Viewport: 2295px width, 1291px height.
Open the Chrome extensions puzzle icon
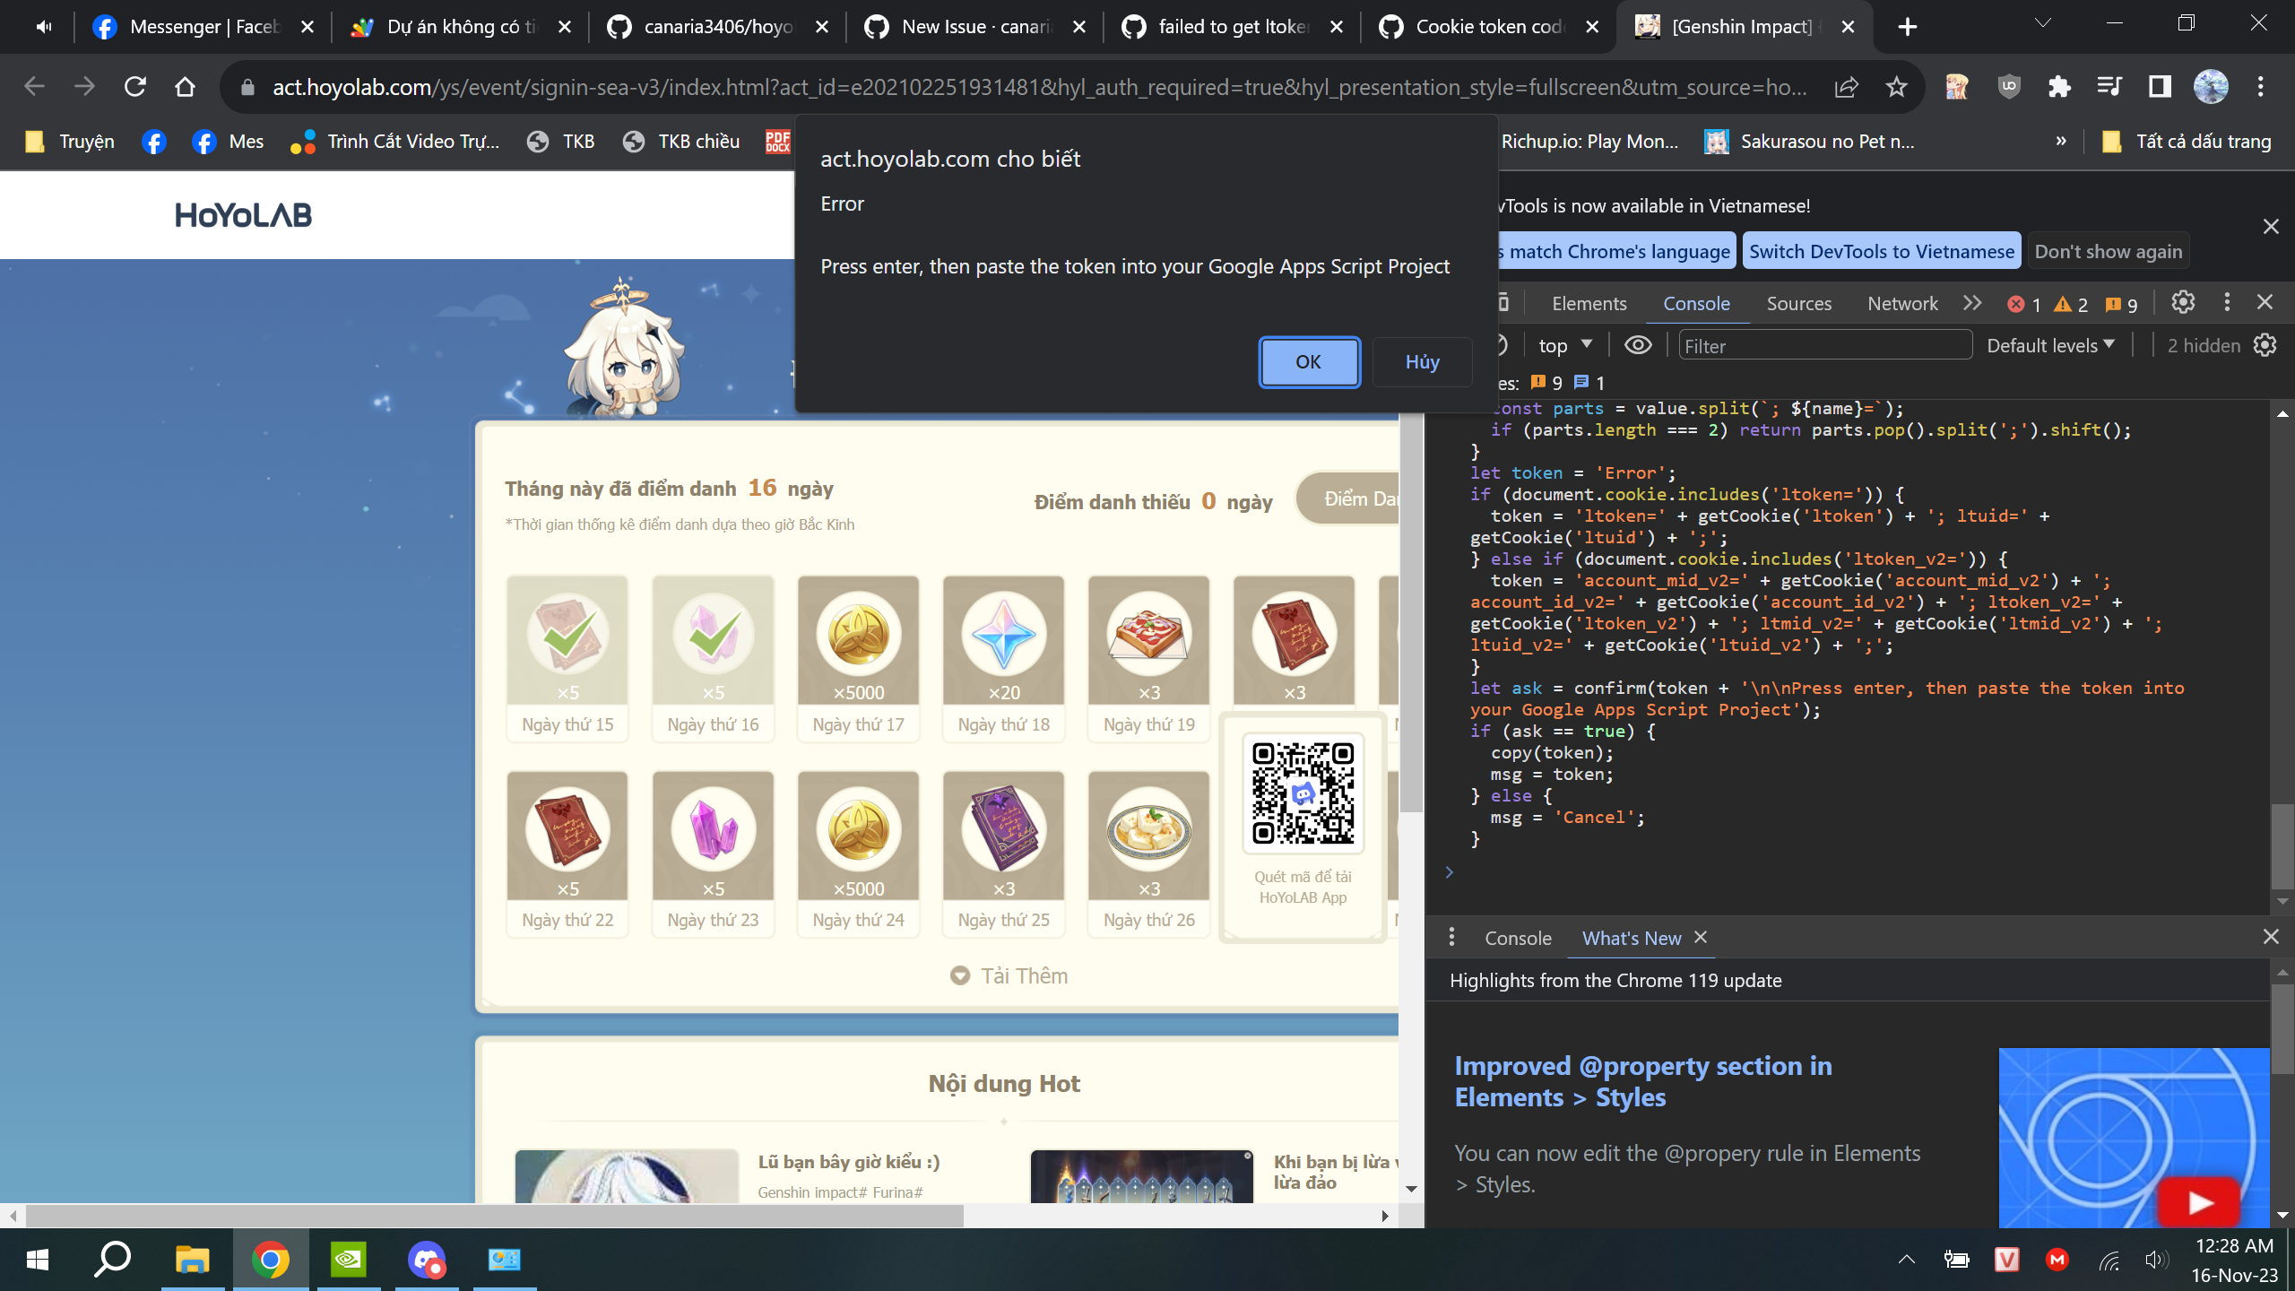pyautogui.click(x=2059, y=87)
